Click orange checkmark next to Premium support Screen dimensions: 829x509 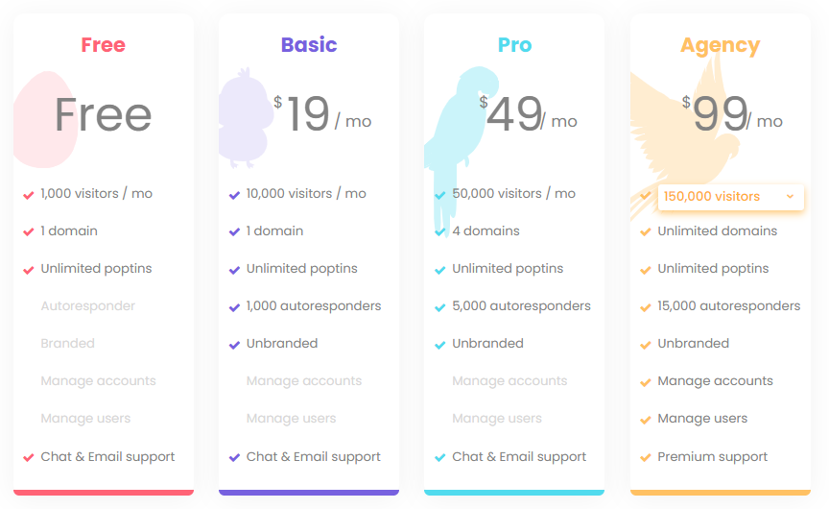tap(645, 458)
